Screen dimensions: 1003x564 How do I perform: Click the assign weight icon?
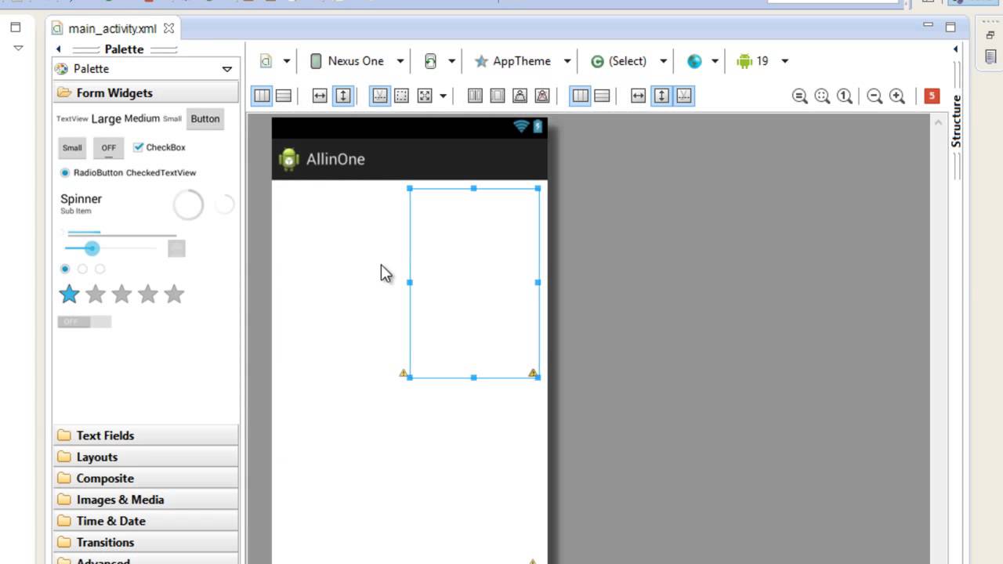(520, 96)
